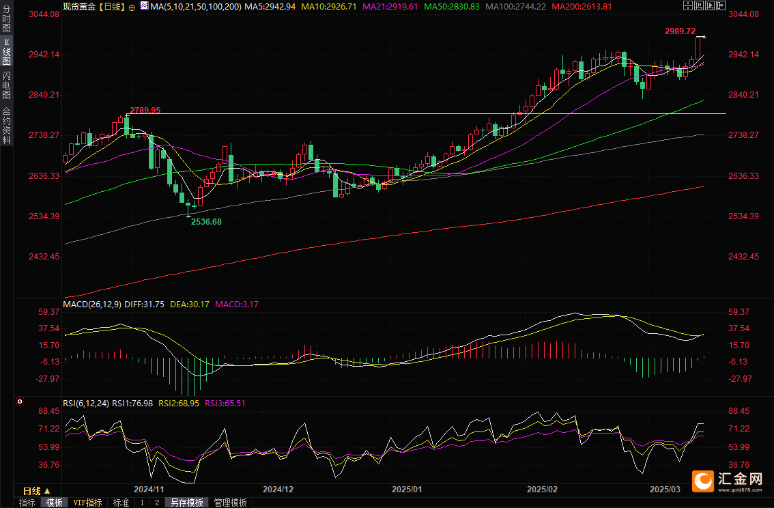Click the red sun marker beside RSI
This screenshot has height=508, width=774.
20,402
